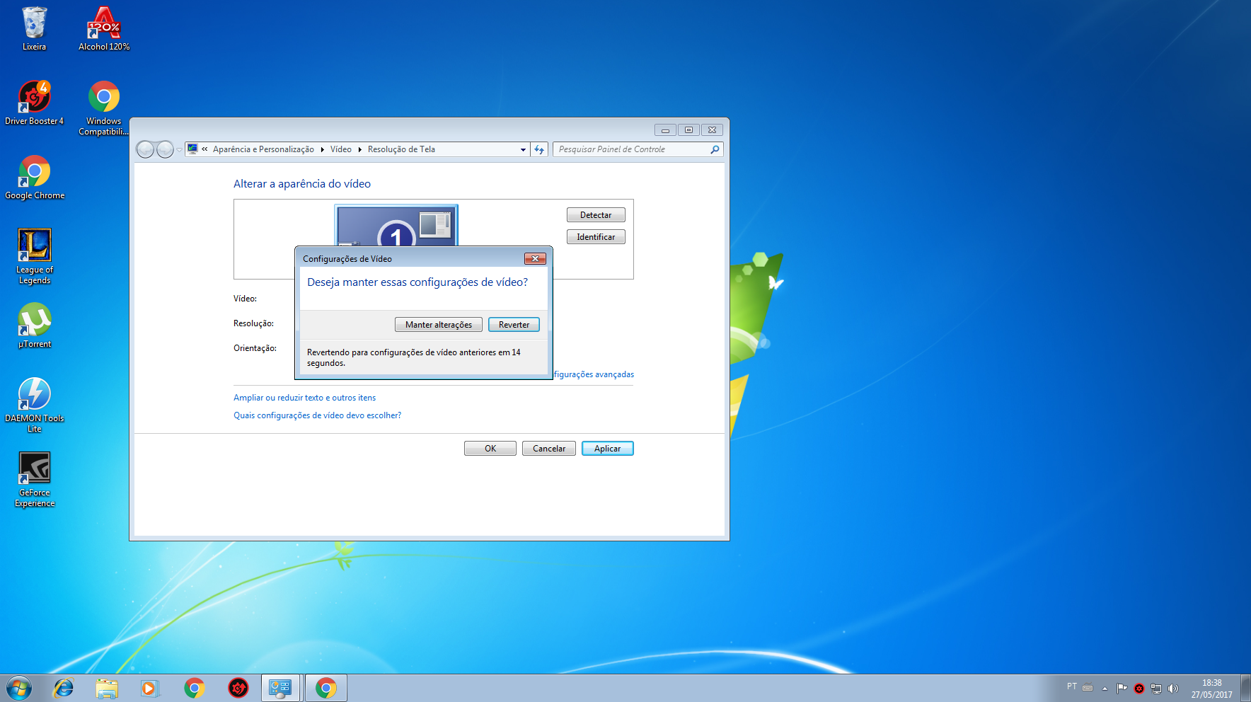Go back with the navigation back arrow

[145, 149]
